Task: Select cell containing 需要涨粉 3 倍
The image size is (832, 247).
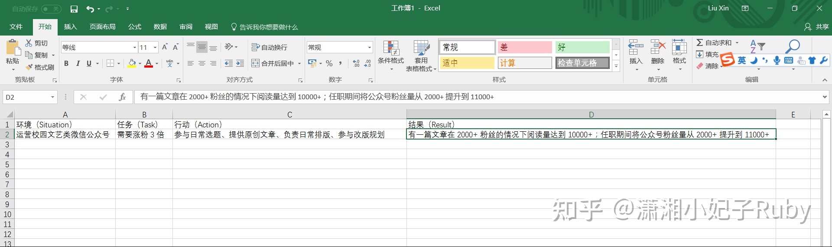Action: [x=144, y=134]
